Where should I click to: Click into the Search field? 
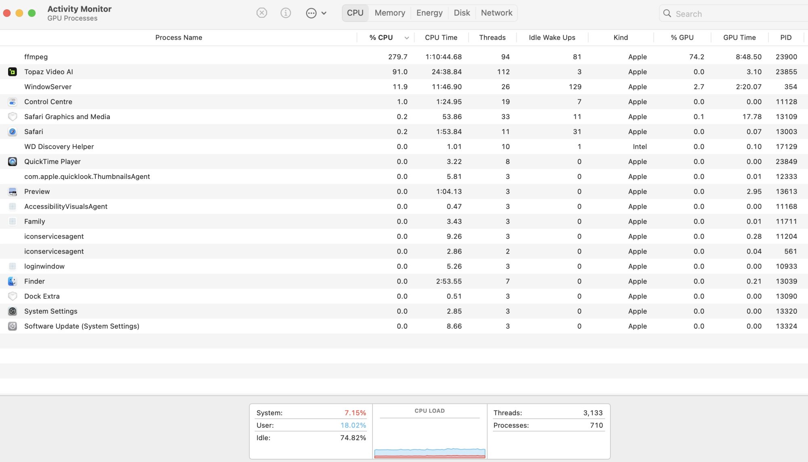point(735,14)
